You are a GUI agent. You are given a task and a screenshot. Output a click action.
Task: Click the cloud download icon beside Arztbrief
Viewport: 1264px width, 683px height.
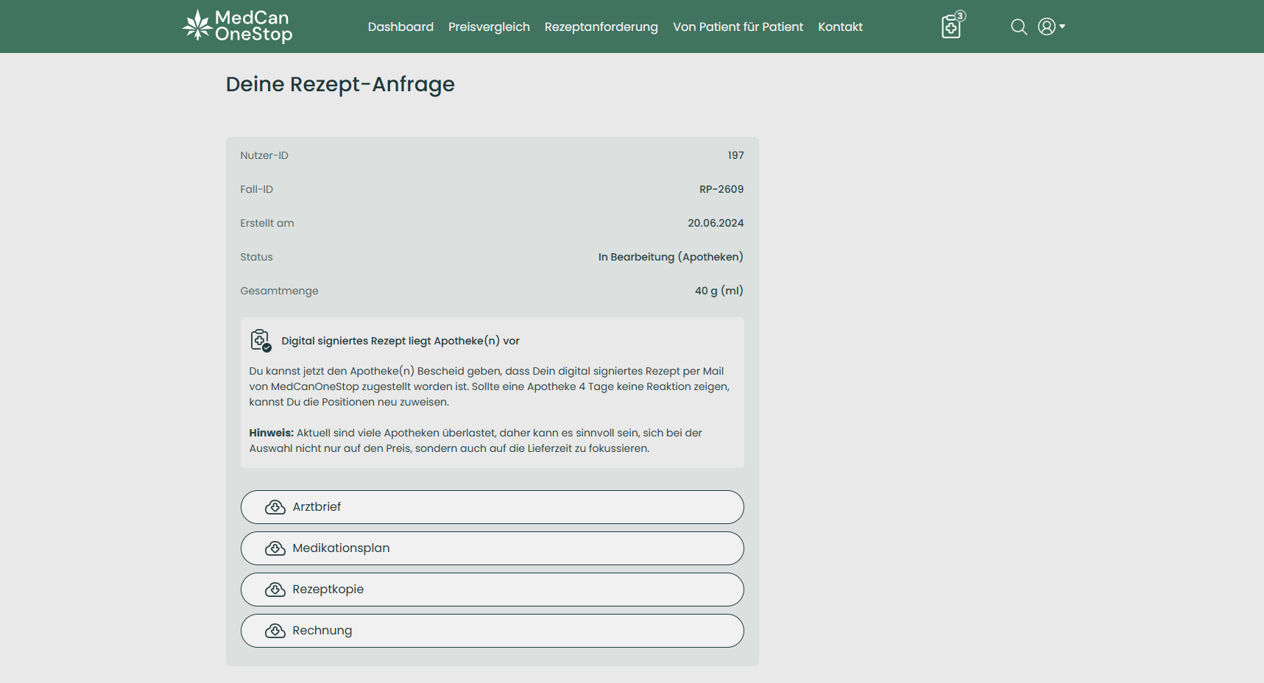click(x=275, y=507)
